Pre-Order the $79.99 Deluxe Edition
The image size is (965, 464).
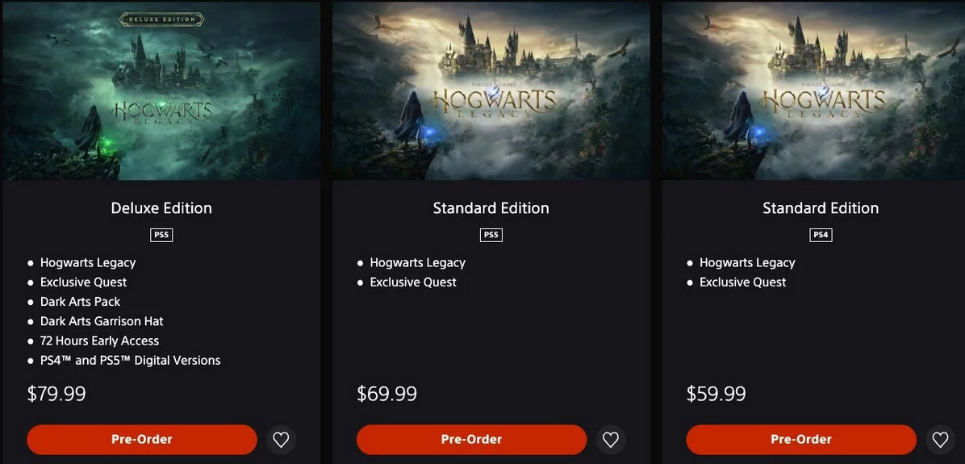point(142,440)
